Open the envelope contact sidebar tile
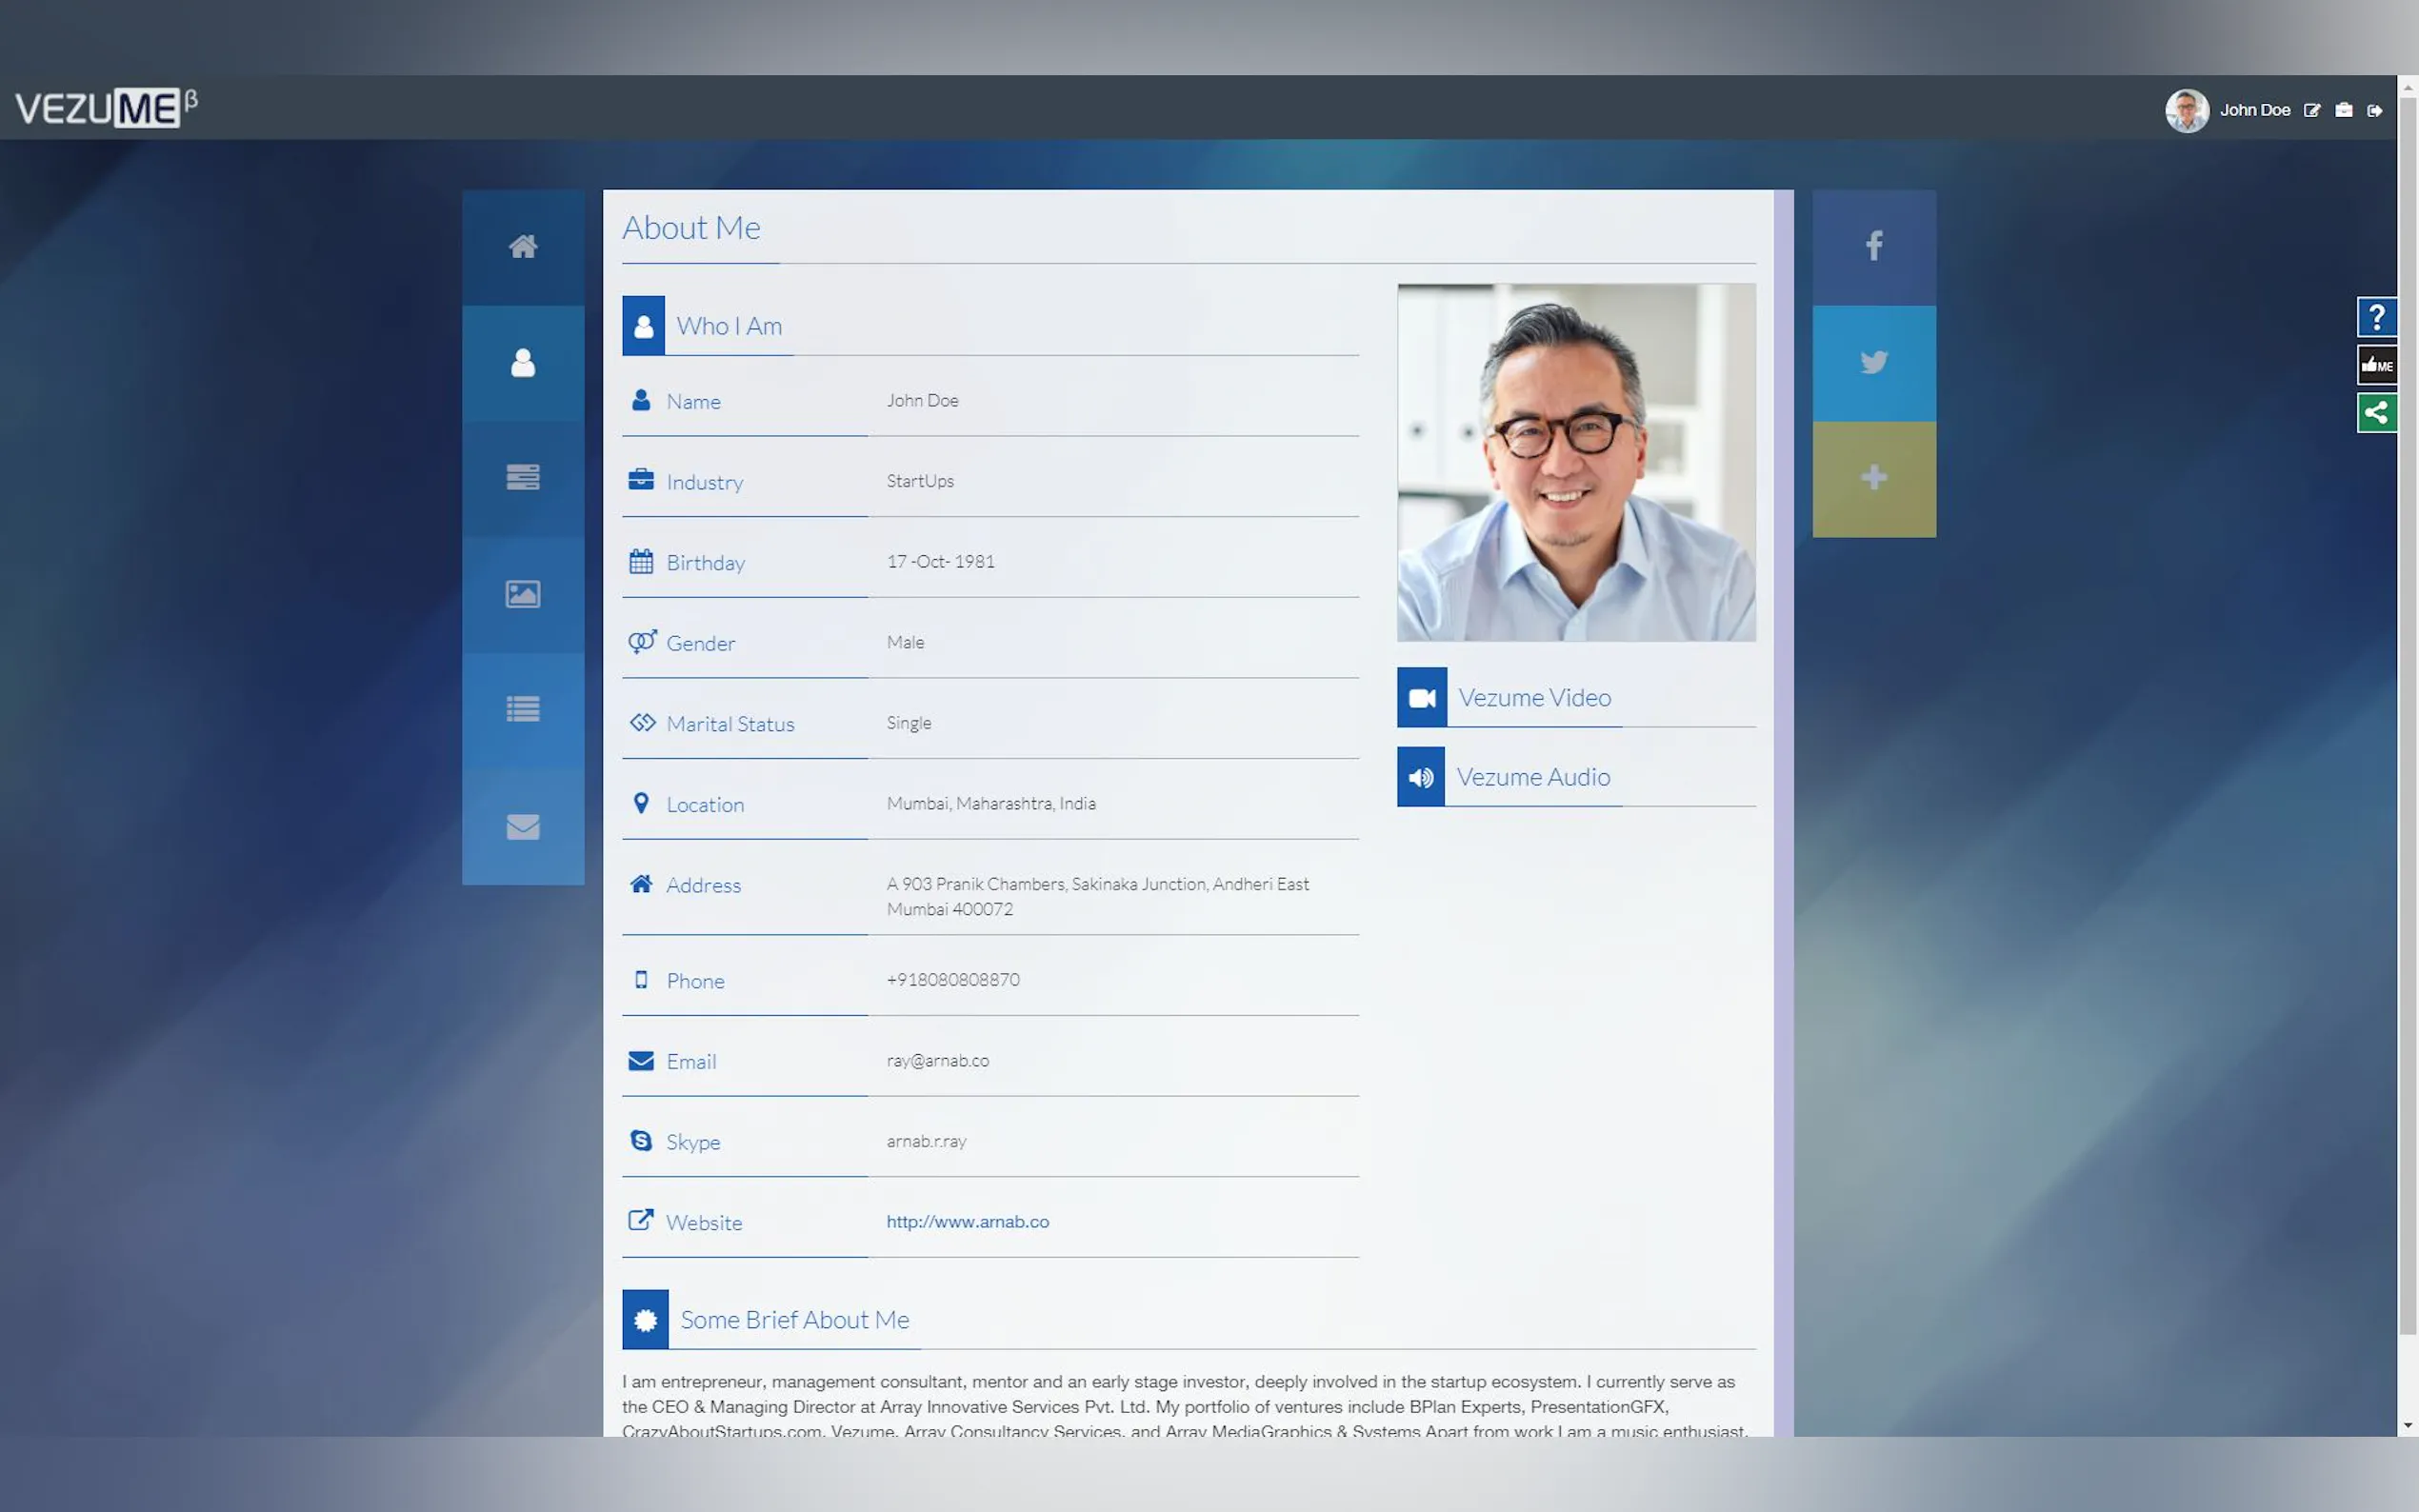 click(x=523, y=827)
